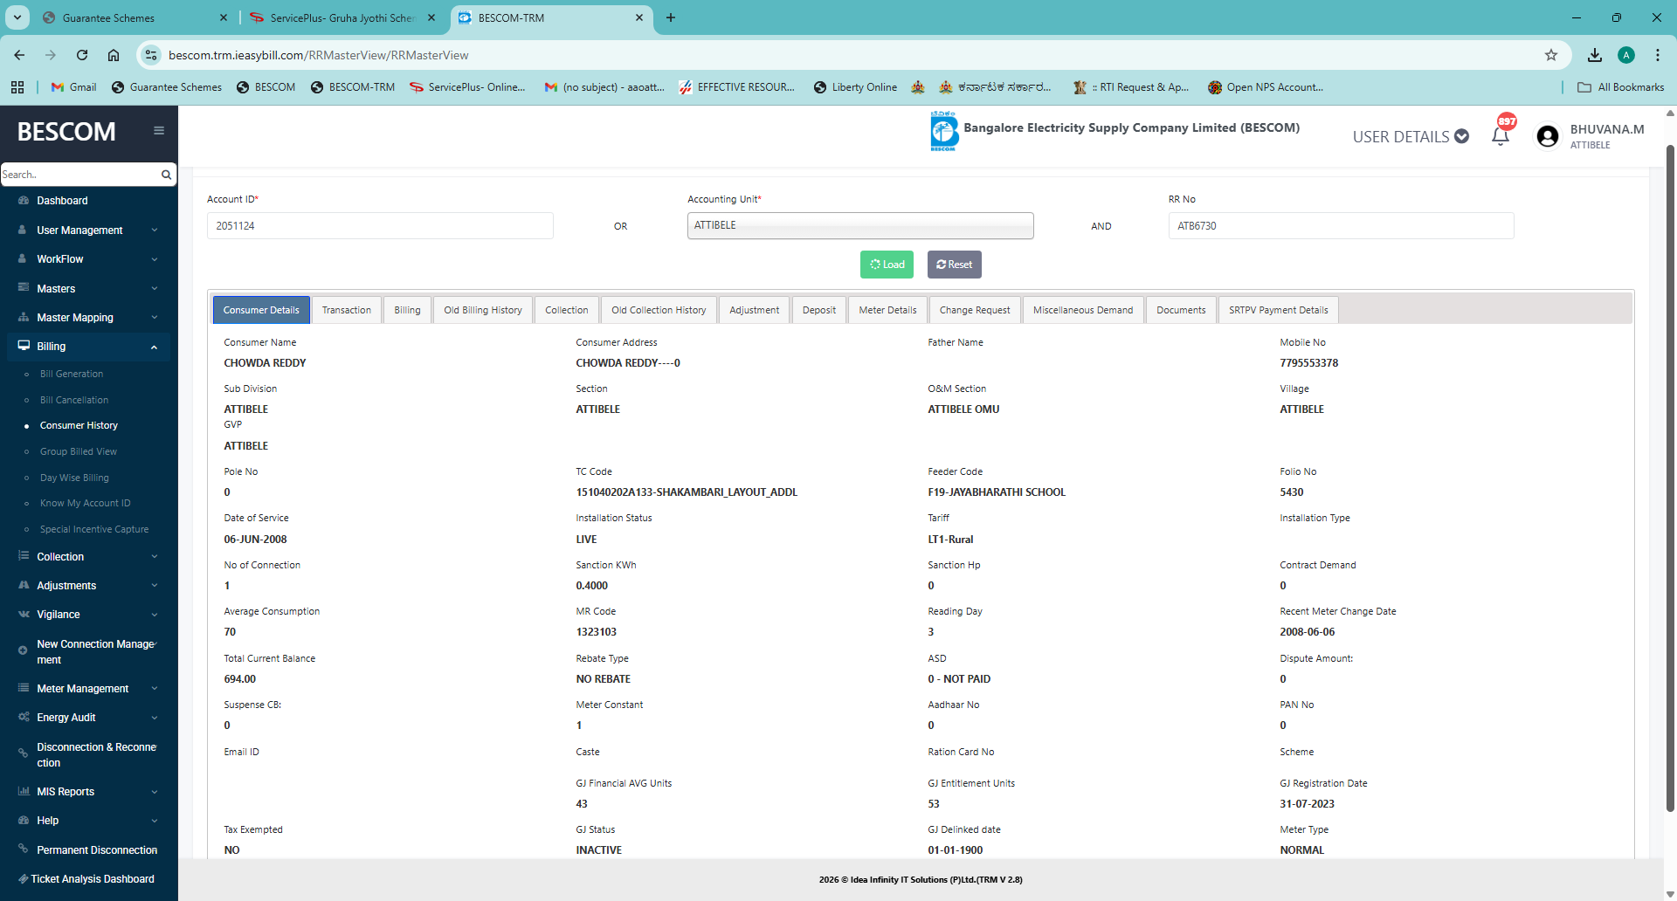Expand the Collection sidebar menu
The width and height of the screenshot is (1677, 901).
coord(87,557)
